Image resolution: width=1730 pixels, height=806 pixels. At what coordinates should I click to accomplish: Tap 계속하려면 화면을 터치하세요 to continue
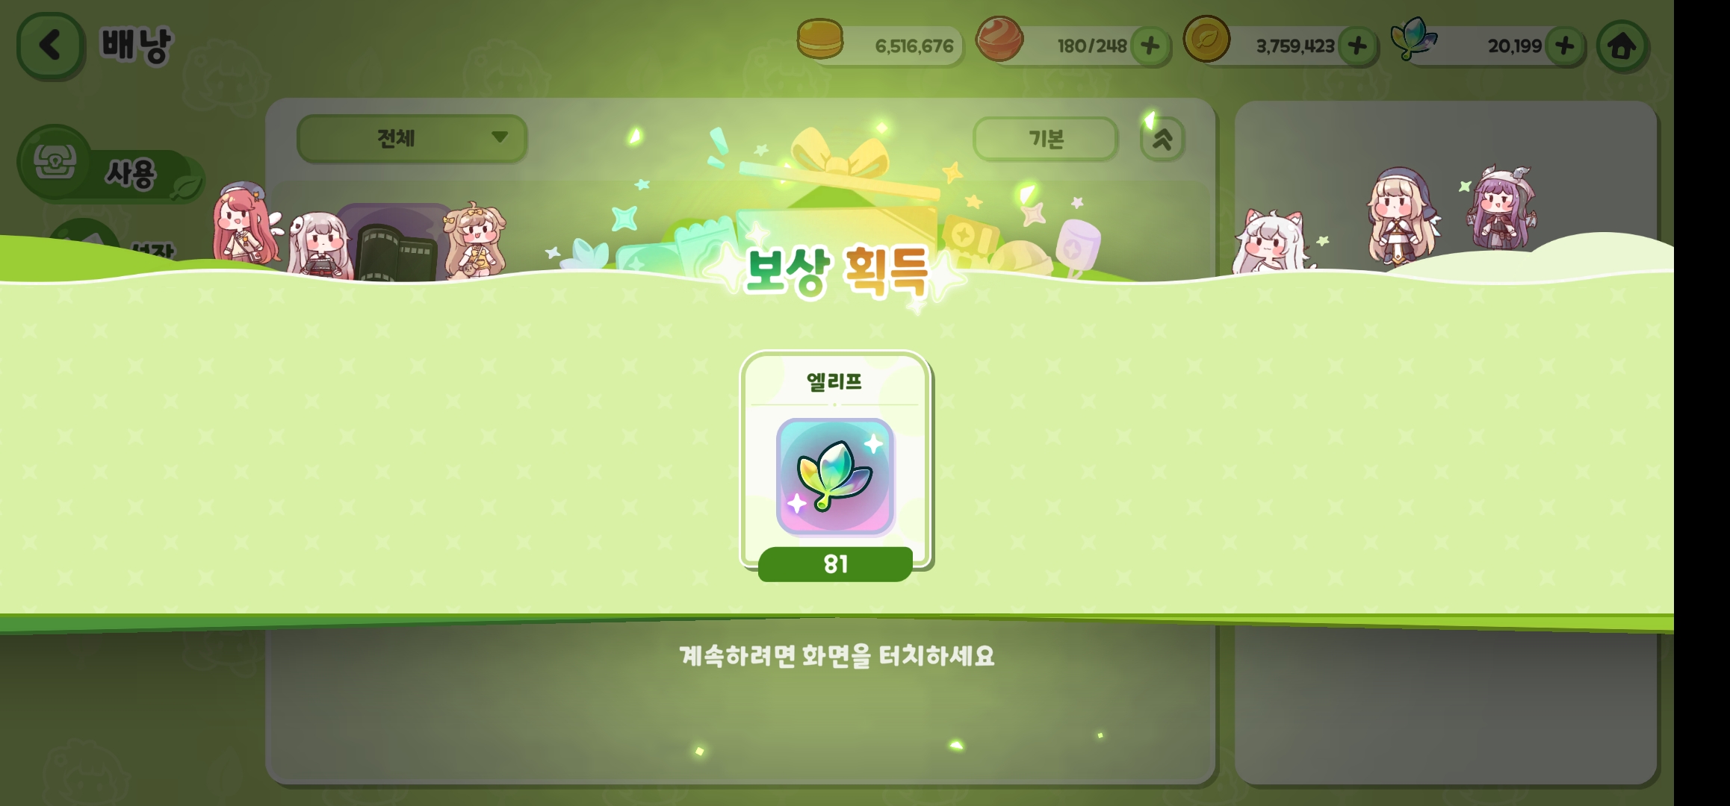[837, 656]
